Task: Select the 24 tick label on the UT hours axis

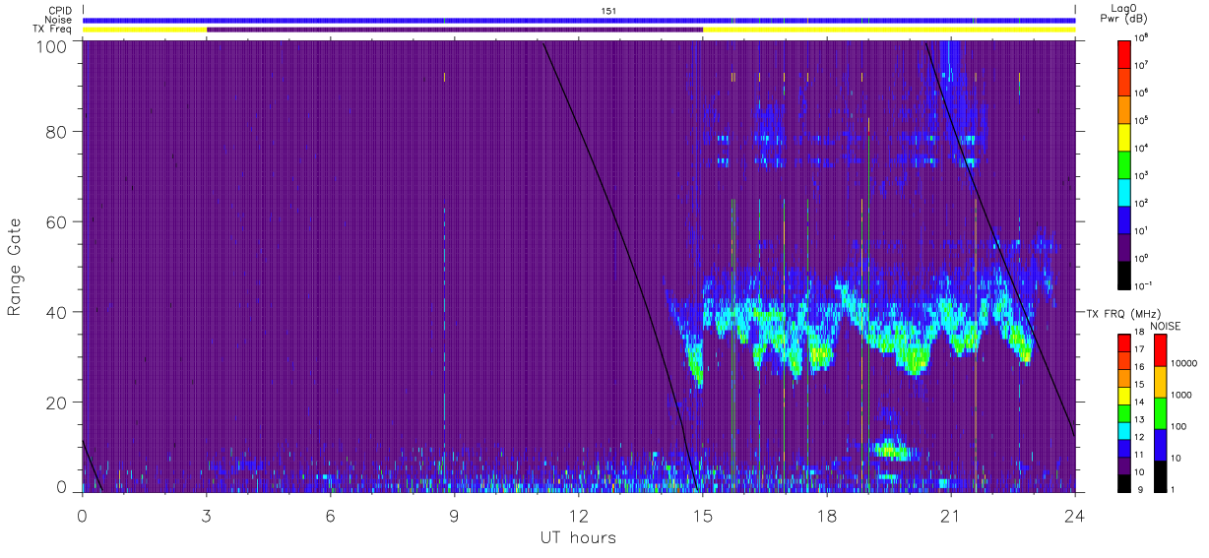Action: [1074, 515]
